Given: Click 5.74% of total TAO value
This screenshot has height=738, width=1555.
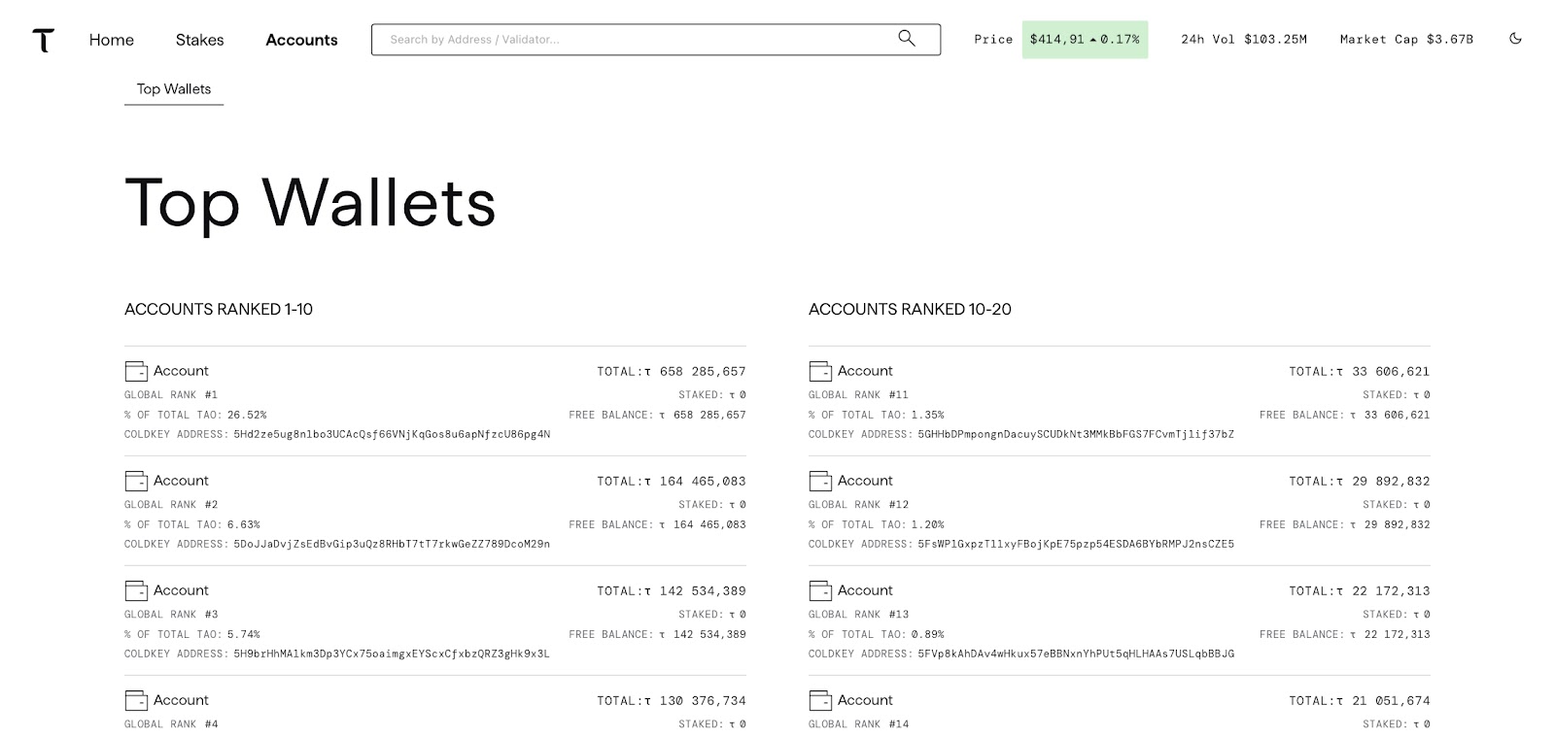Looking at the screenshot, I should (x=244, y=634).
